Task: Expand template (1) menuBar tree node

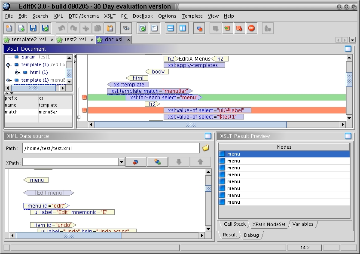Action: (x=9, y=80)
